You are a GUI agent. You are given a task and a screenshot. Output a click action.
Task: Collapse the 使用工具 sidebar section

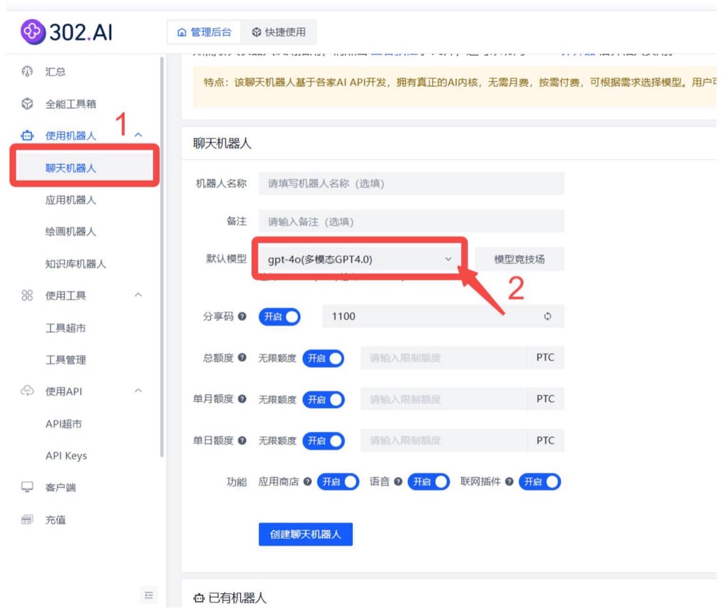138,295
